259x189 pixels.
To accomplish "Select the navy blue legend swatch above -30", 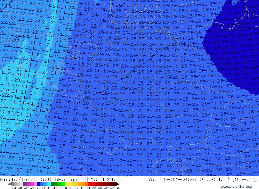I will click(x=38, y=184).
